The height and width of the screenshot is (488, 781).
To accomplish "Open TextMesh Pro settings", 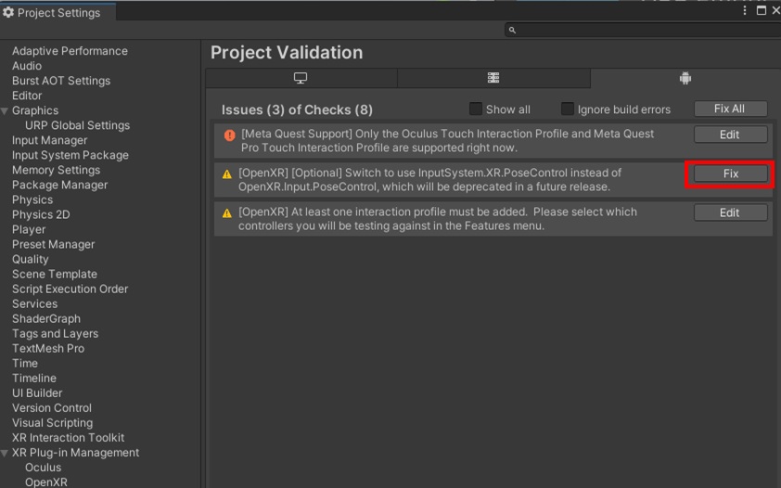I will point(48,350).
